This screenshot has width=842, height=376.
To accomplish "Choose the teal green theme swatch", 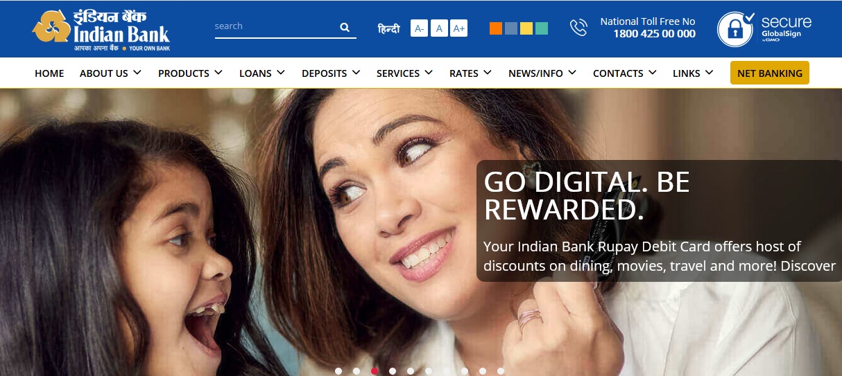I will click(542, 28).
